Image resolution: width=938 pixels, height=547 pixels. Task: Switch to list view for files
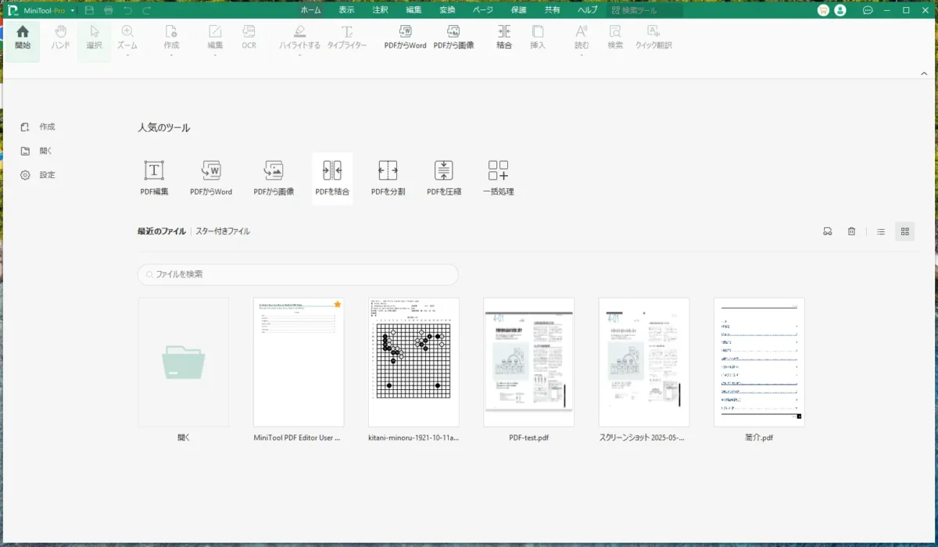click(881, 231)
